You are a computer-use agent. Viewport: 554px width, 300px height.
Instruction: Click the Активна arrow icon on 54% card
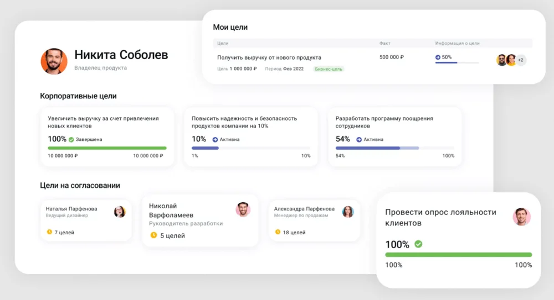pyautogui.click(x=359, y=140)
